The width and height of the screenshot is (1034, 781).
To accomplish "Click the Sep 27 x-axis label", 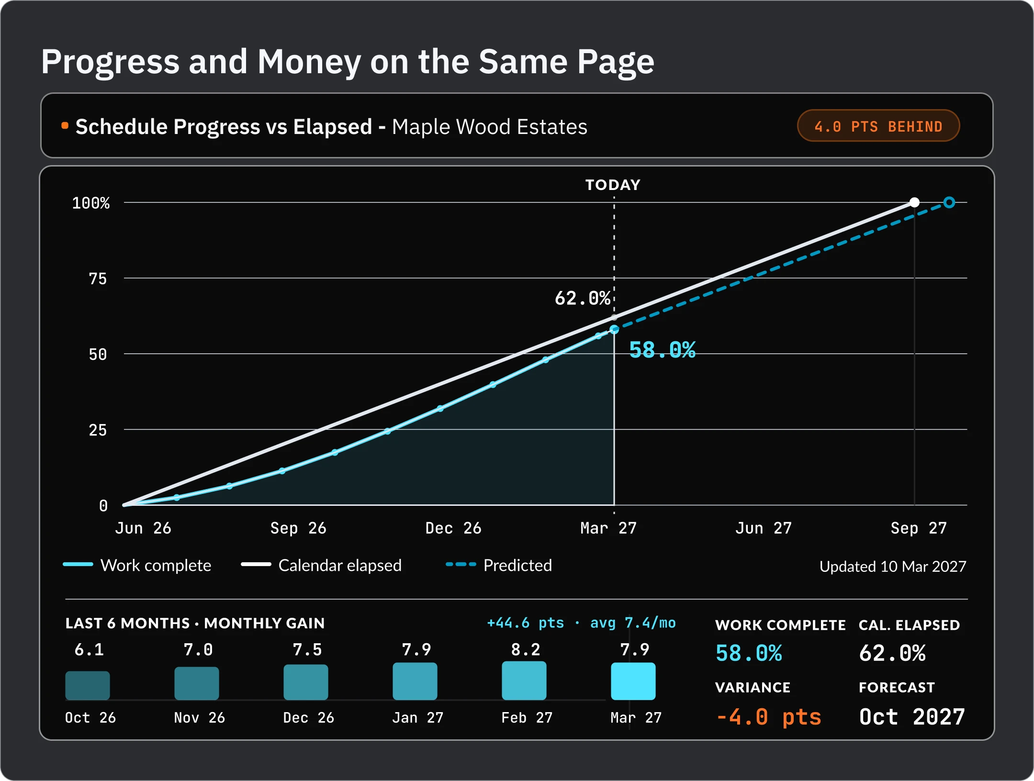I will (x=919, y=528).
